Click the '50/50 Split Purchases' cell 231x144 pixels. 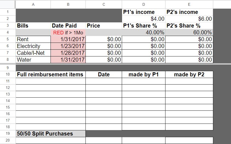(51, 134)
